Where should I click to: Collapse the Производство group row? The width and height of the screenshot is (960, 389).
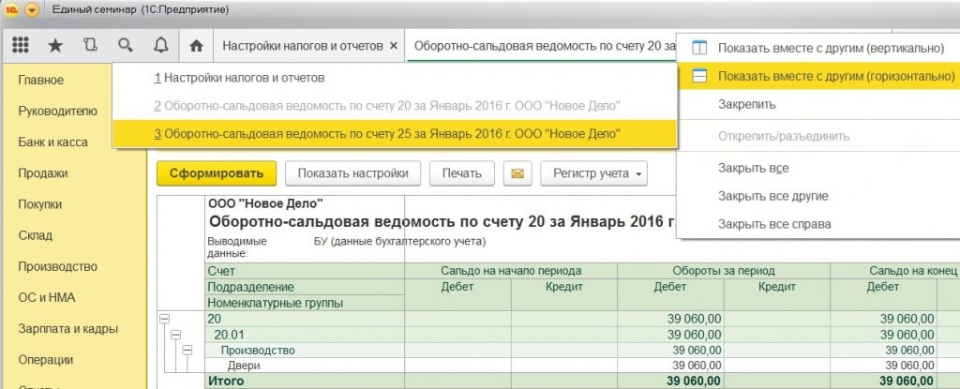(187, 351)
